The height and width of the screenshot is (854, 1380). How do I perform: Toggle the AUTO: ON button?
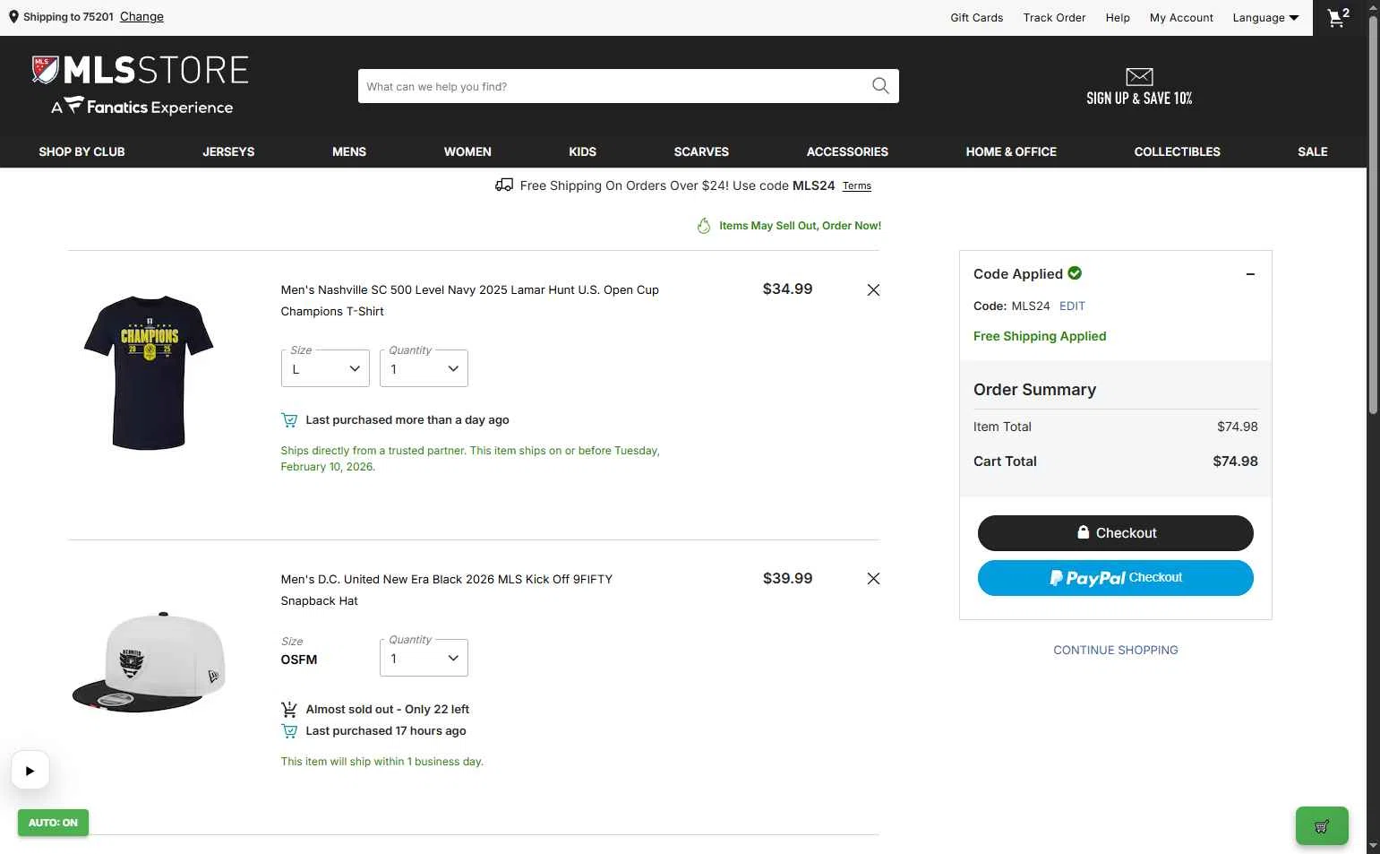click(53, 823)
